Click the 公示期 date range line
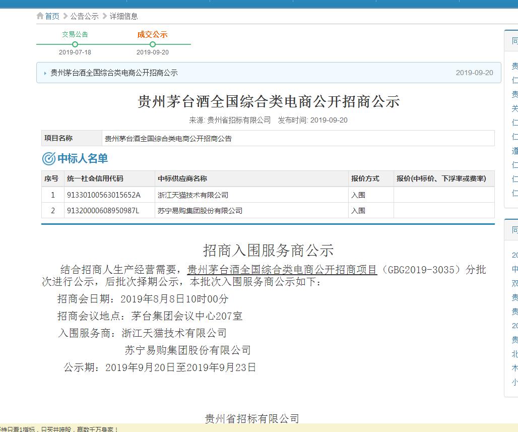 click(x=160, y=367)
